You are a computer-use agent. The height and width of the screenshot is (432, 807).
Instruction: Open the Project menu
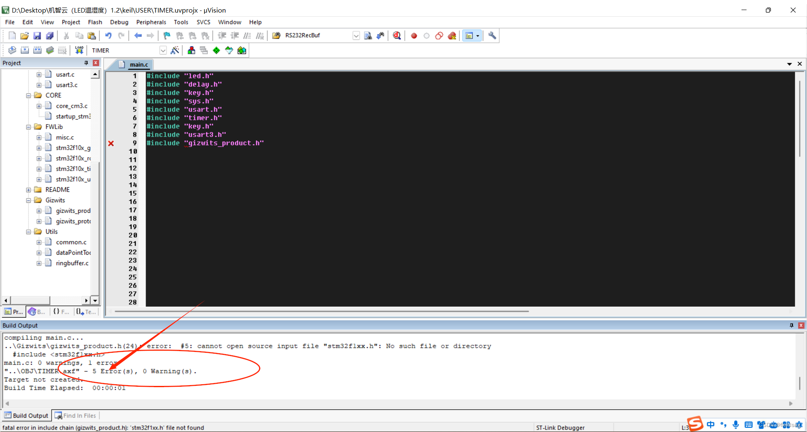click(x=71, y=22)
